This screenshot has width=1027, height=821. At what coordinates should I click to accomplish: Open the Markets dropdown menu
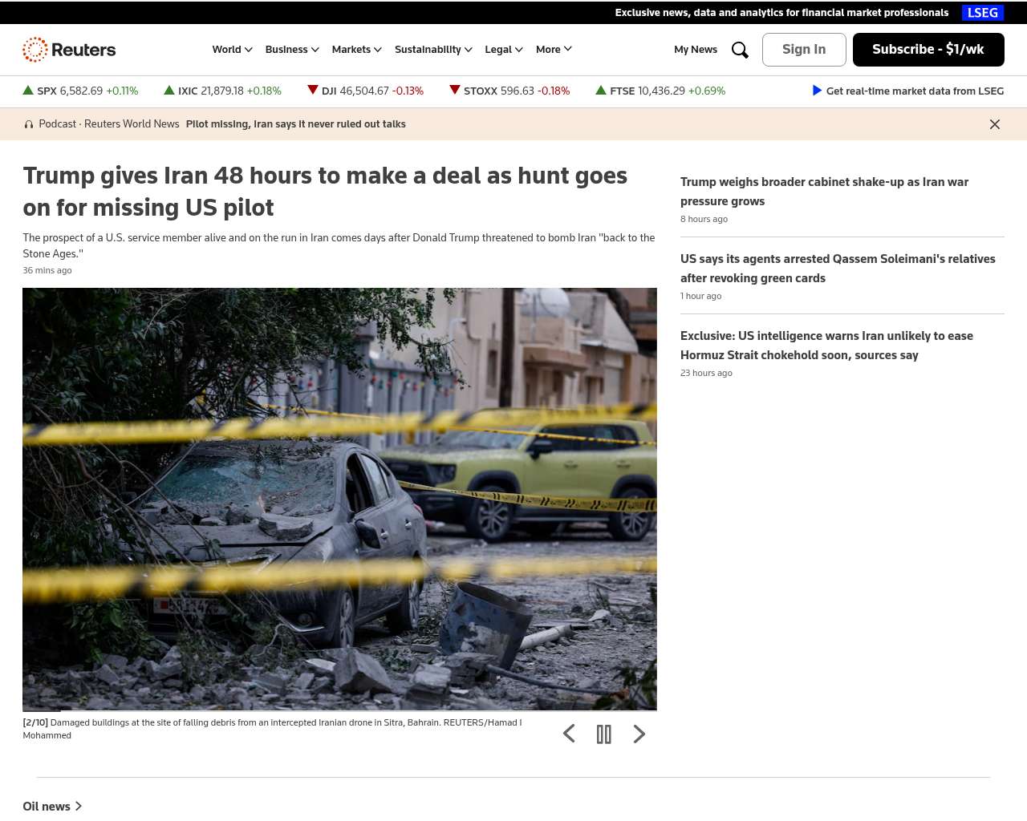coord(356,50)
